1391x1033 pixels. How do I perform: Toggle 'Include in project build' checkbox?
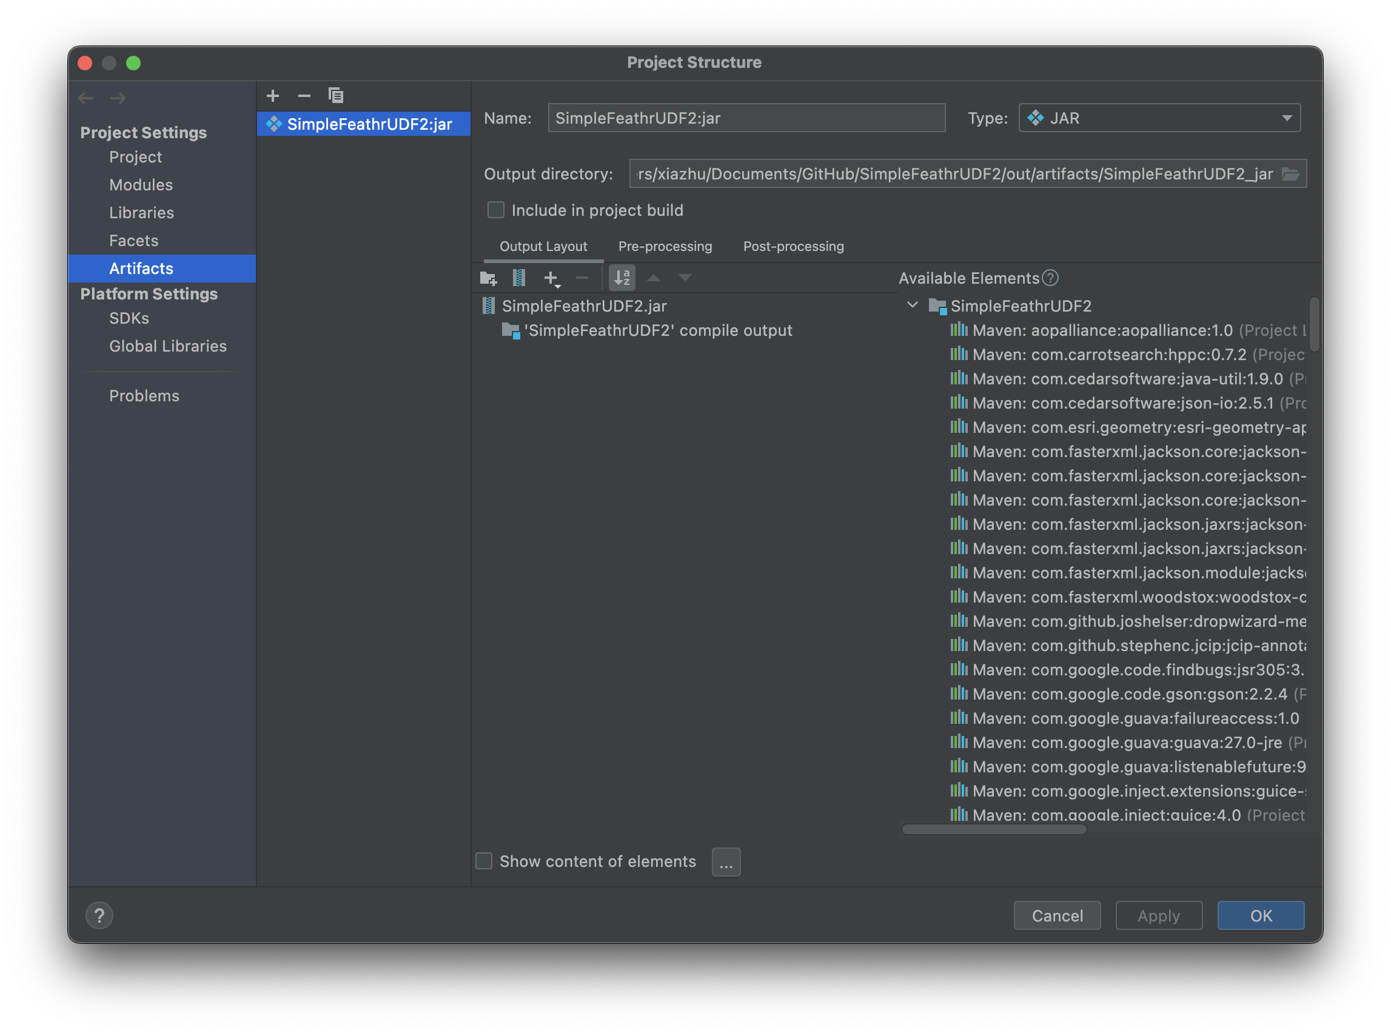coord(494,209)
